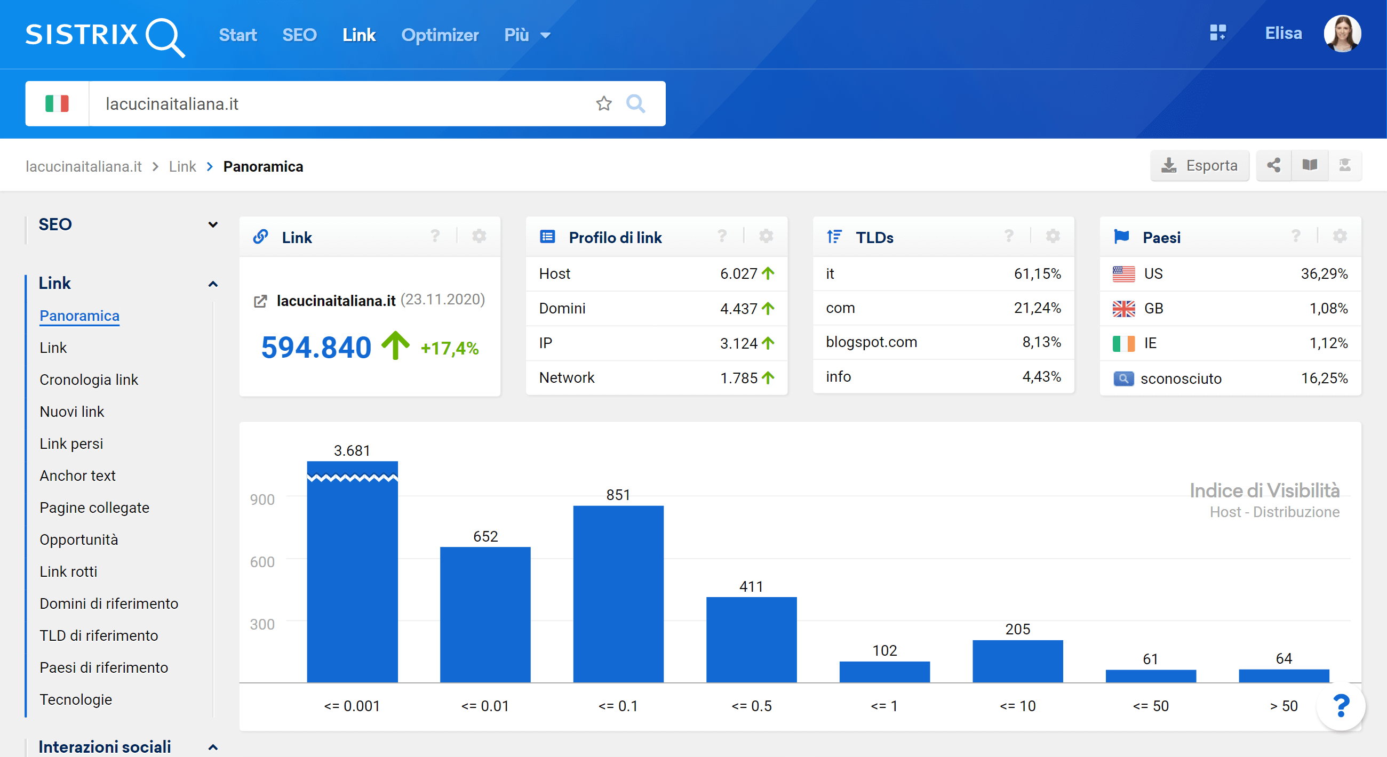This screenshot has width=1387, height=757.
Task: Click lacucinaitaliana.it breadcrumb link
Action: click(x=83, y=166)
